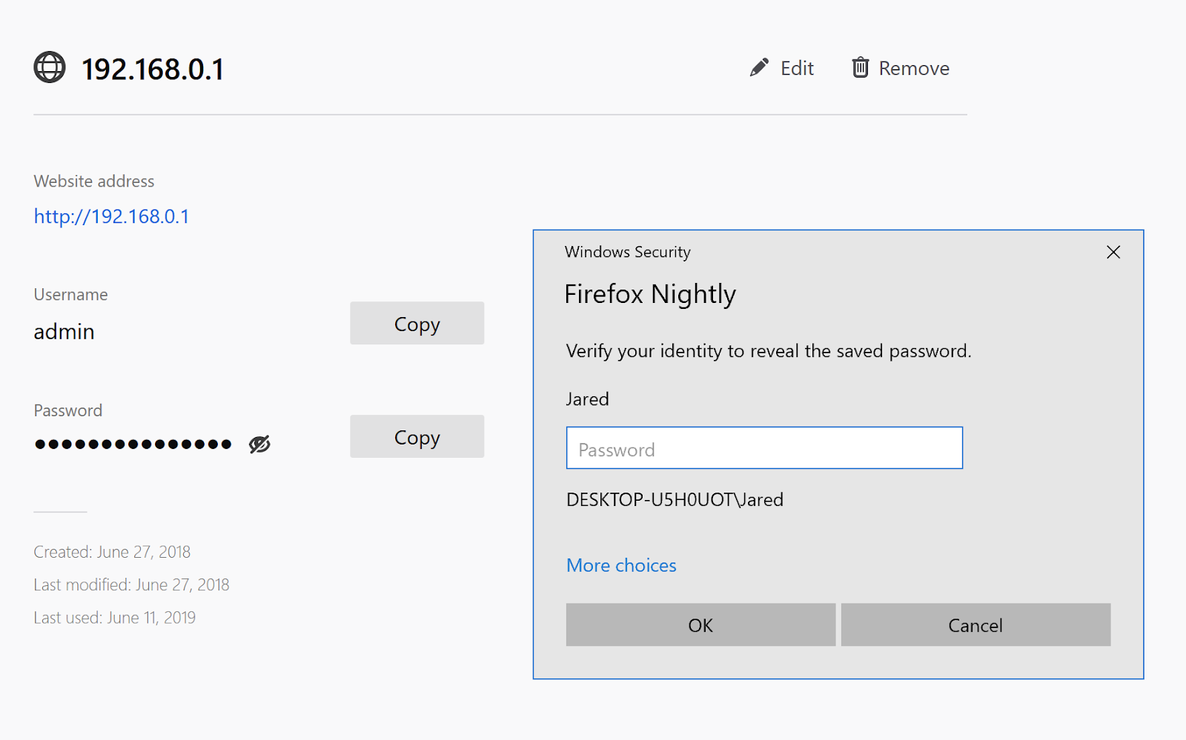Click the Windows Security dialog title
The width and height of the screenshot is (1186, 740).
[x=627, y=252]
